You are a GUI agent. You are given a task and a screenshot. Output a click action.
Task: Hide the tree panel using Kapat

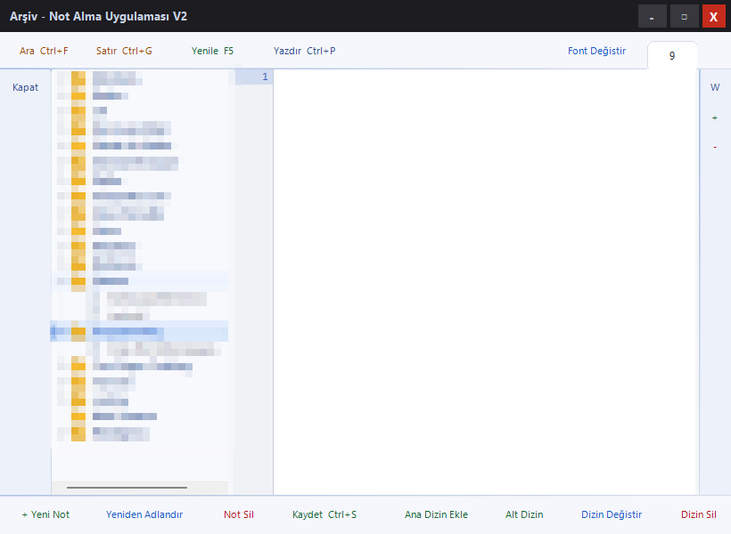pyautogui.click(x=25, y=87)
